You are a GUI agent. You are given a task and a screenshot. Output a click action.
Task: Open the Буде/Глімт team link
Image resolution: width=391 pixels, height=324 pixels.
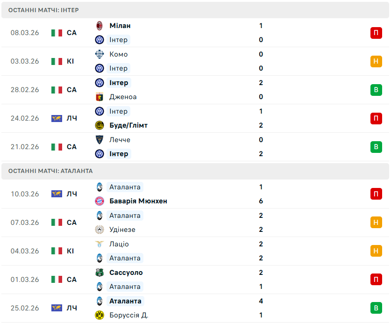128,125
